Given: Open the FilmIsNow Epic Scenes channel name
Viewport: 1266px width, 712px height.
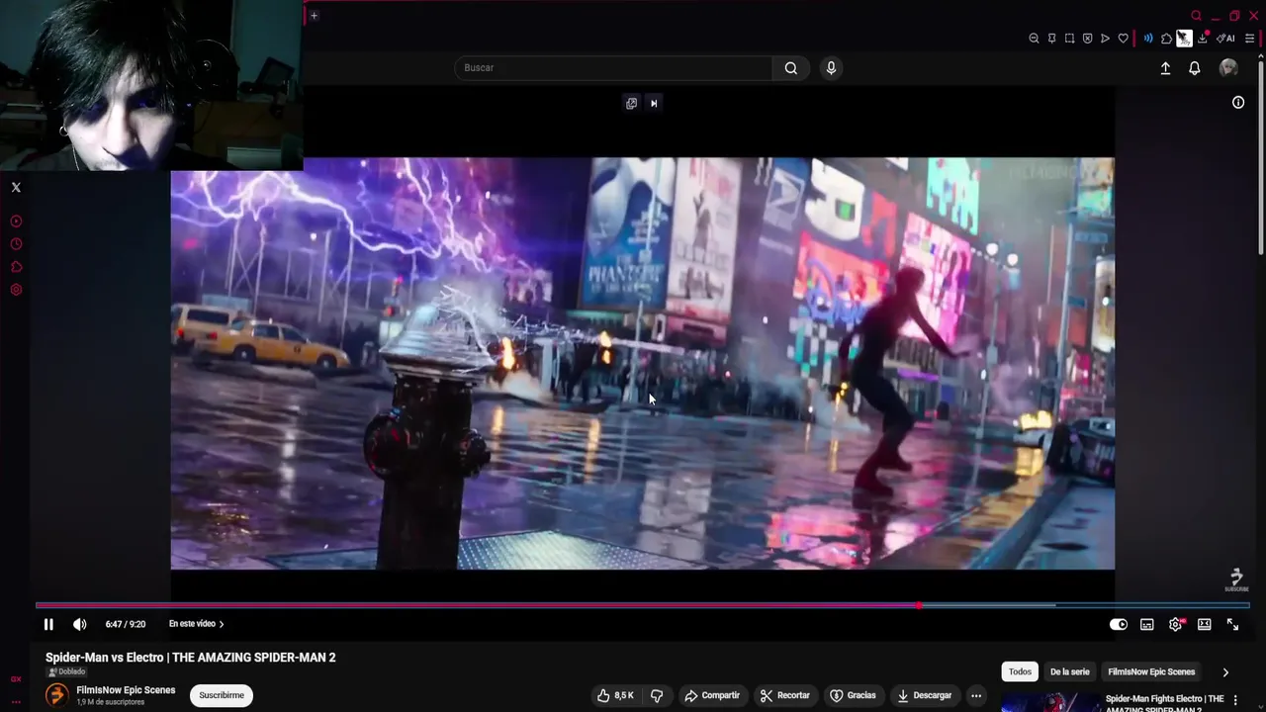Looking at the screenshot, I should coord(126,690).
